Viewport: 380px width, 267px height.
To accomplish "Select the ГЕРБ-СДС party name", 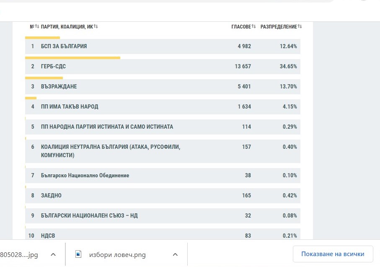I will pos(53,67).
